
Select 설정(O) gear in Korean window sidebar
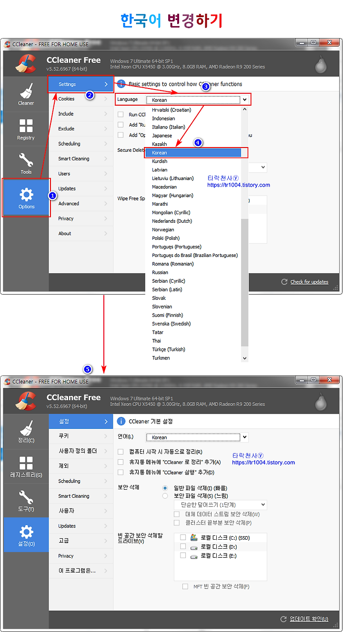26,534
